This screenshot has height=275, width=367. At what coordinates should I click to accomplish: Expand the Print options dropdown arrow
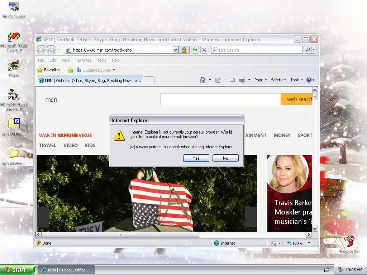249,80
